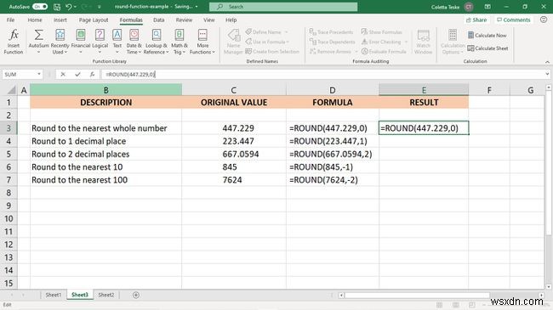The width and height of the screenshot is (553, 310).
Task: Switch to the Insert tab
Action: click(60, 20)
